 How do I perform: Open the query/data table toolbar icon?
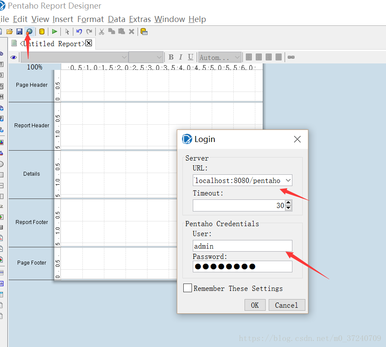click(144, 32)
